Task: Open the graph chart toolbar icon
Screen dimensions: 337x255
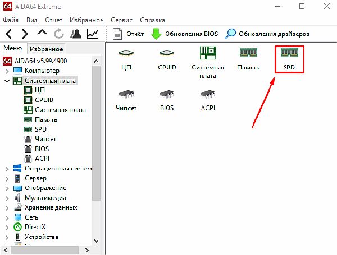Action: coord(93,34)
